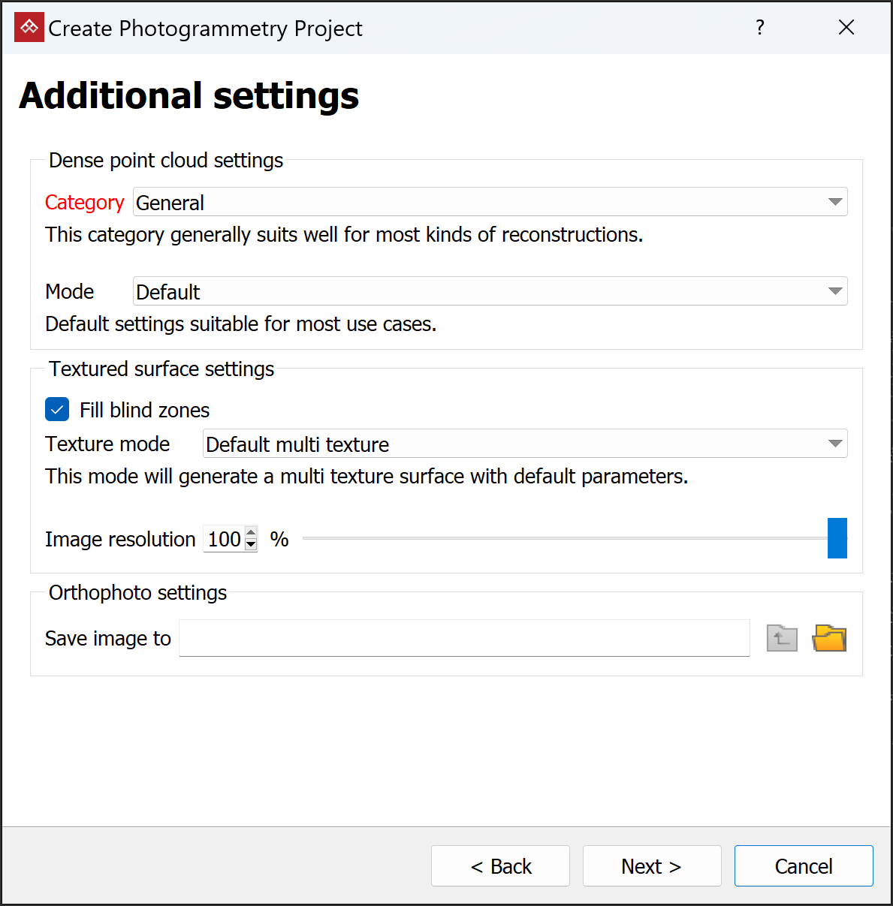
Task: Click the red app logo in title bar
Action: pyautogui.click(x=29, y=28)
